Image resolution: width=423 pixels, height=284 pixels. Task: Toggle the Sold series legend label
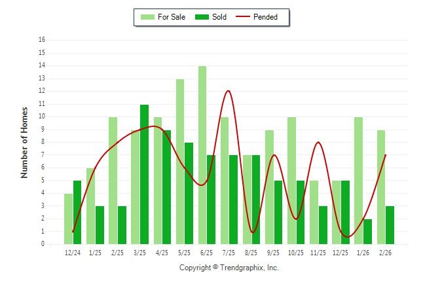[219, 17]
